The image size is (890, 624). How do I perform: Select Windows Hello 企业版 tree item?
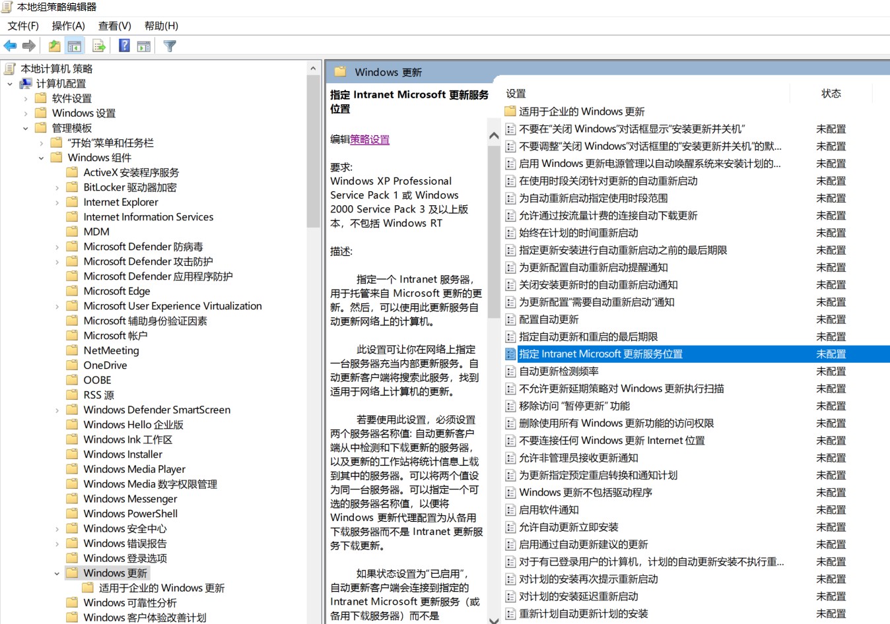click(133, 425)
